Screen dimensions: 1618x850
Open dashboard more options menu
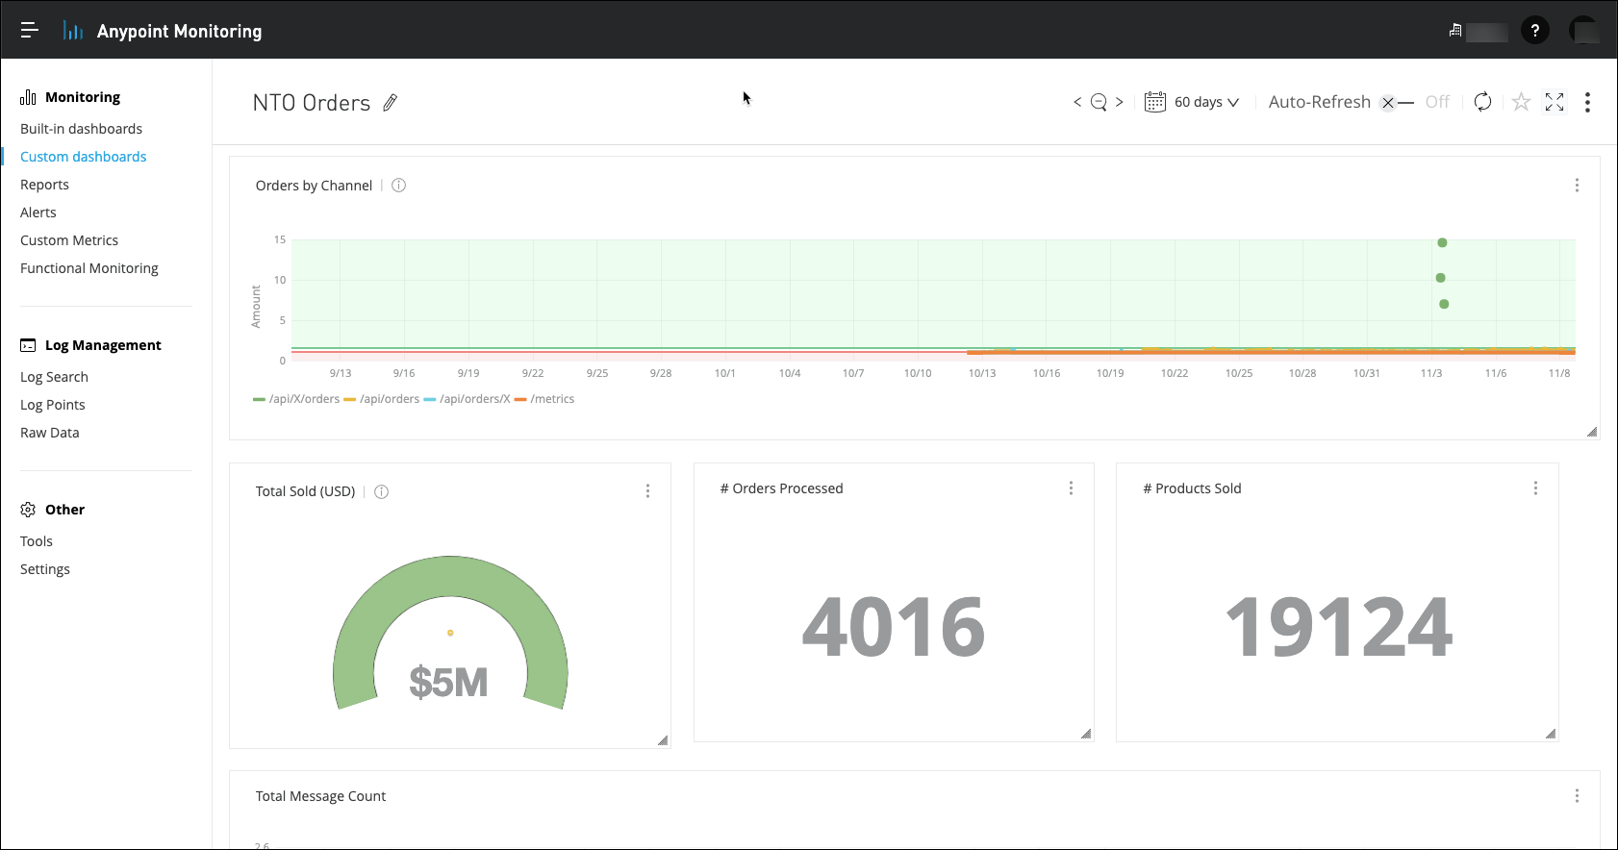pyautogui.click(x=1587, y=102)
